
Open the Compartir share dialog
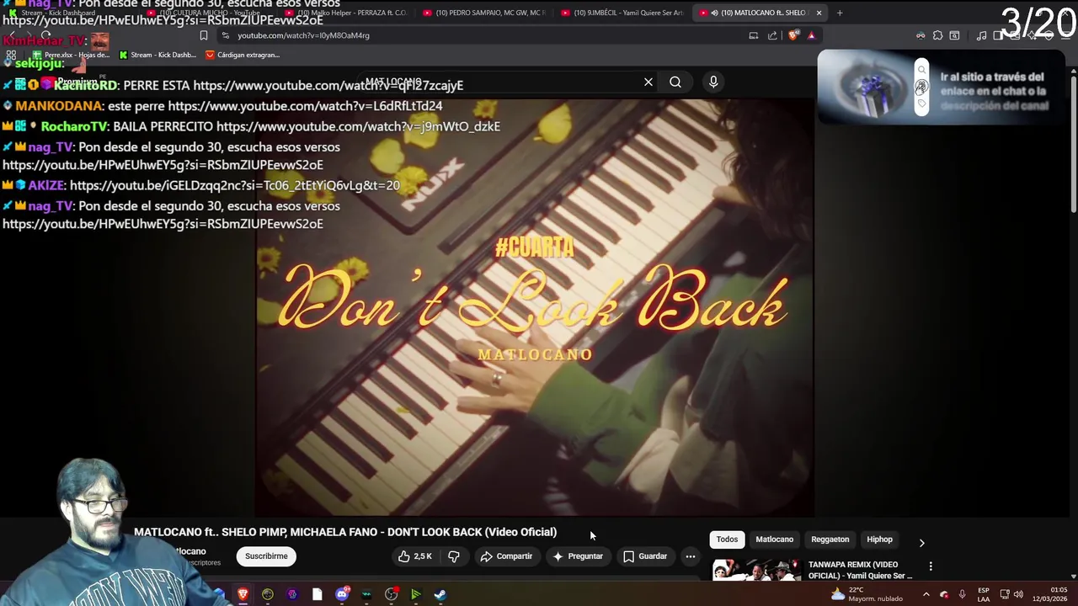506,556
